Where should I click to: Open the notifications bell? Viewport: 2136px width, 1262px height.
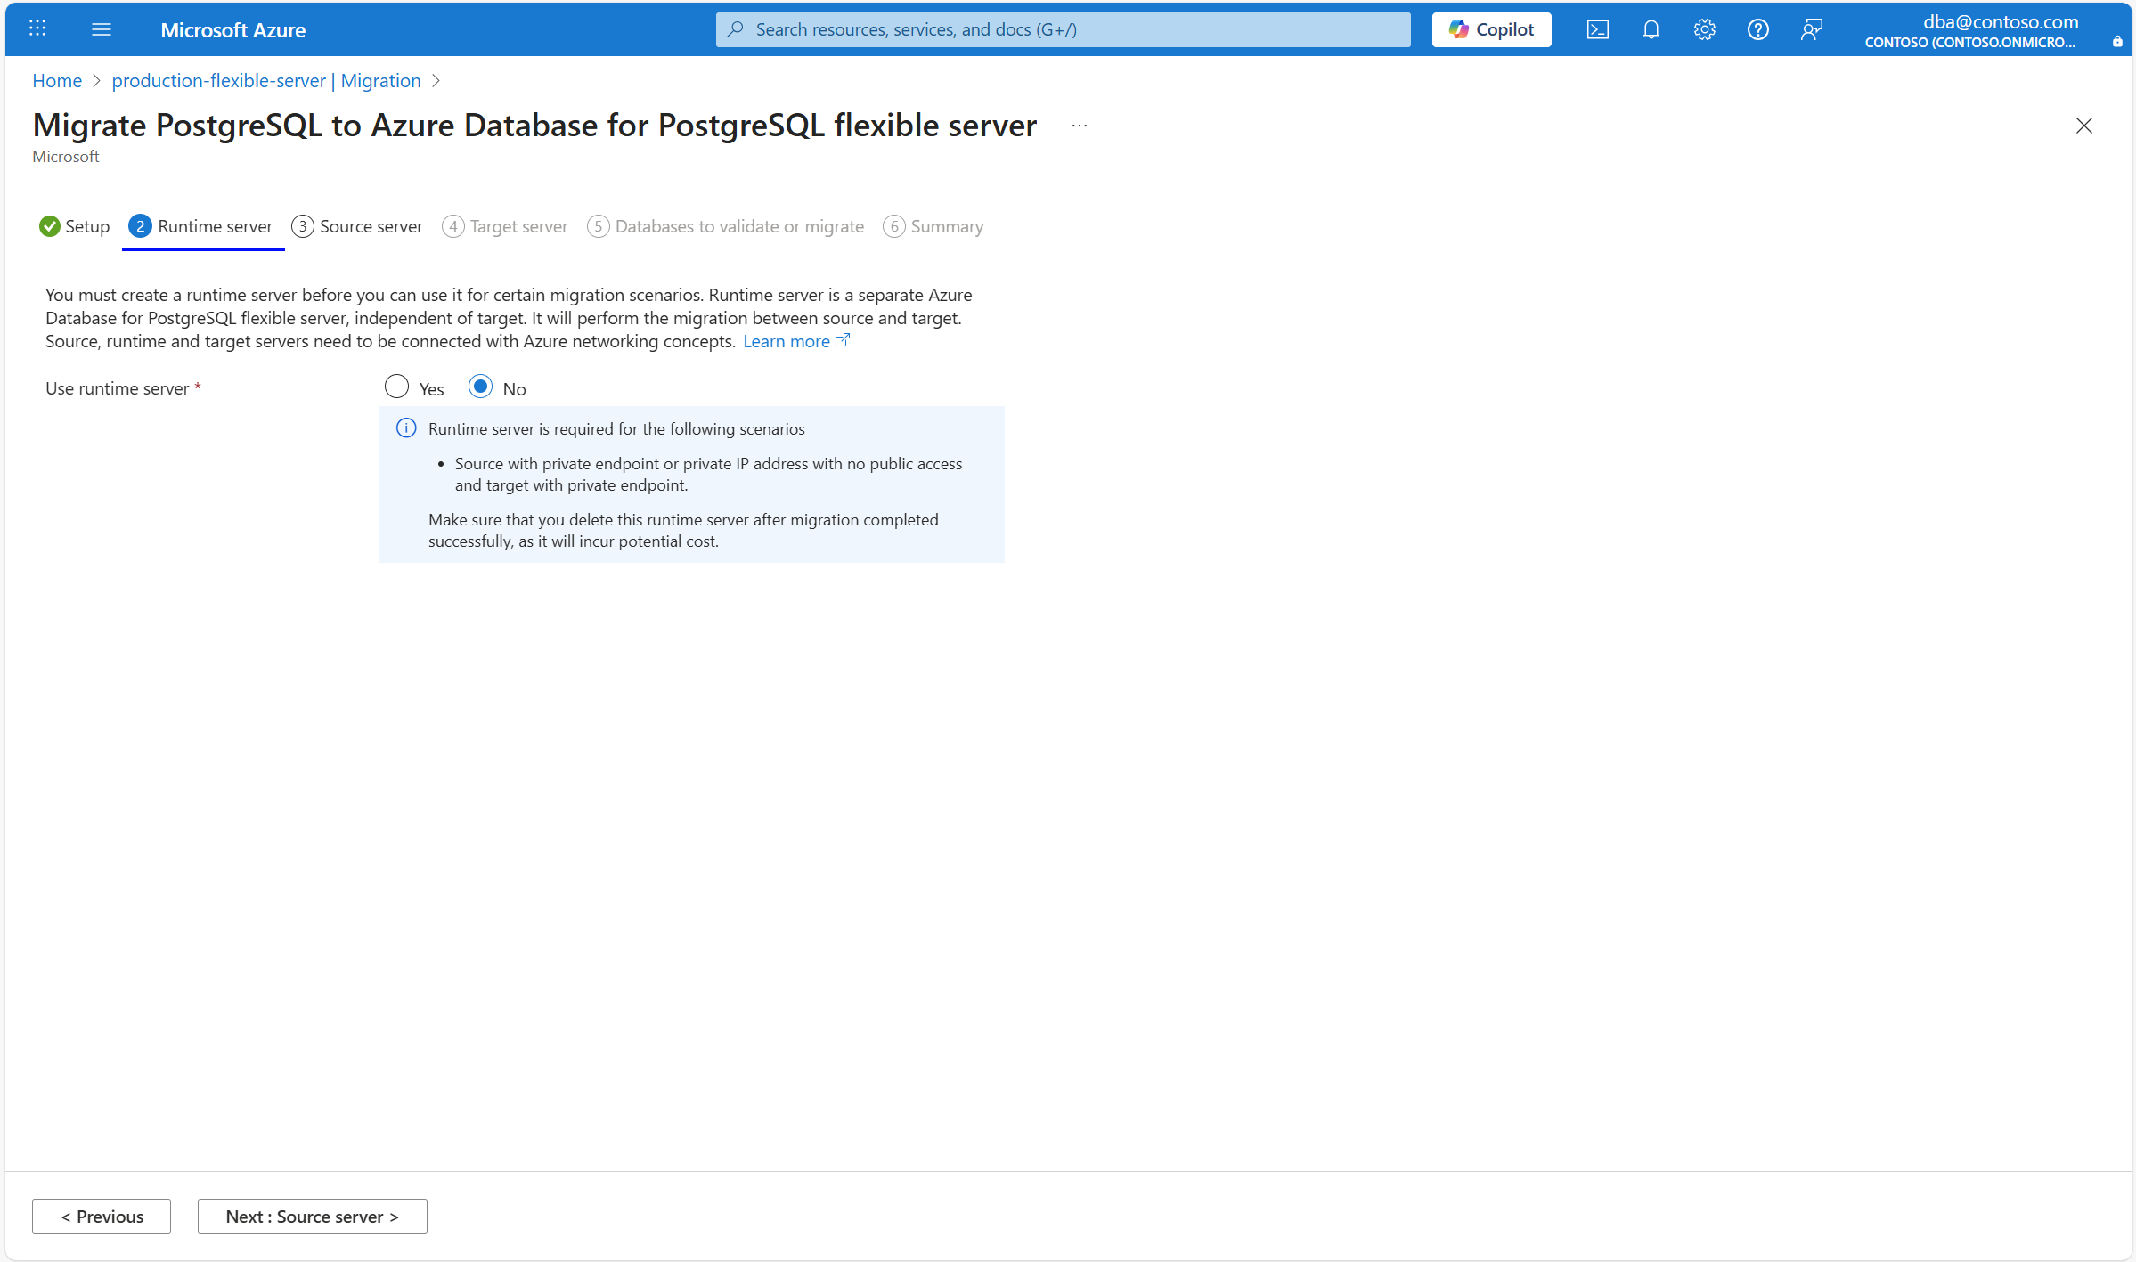tap(1651, 29)
